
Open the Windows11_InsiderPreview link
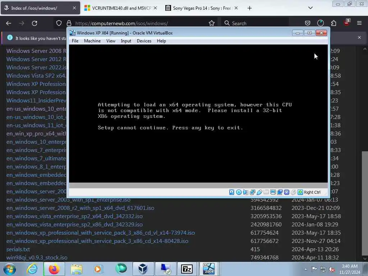click(x=36, y=101)
